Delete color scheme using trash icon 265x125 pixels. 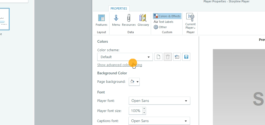coord(168,57)
